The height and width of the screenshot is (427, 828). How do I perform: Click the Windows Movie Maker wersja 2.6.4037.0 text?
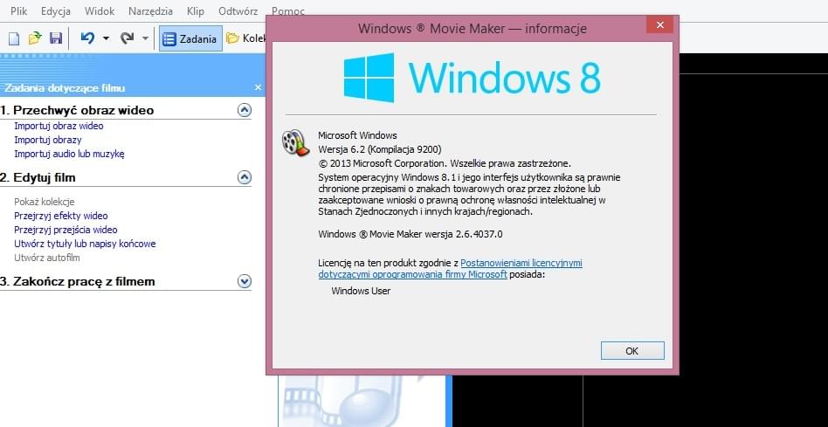(x=411, y=234)
